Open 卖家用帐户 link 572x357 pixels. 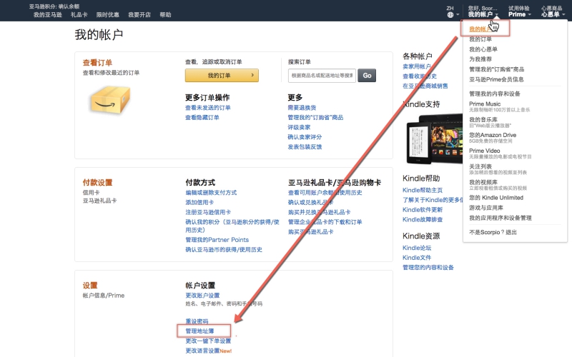click(417, 66)
